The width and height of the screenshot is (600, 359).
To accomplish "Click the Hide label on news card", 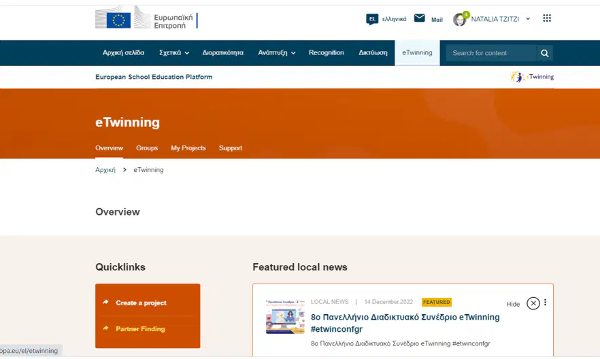I will coord(513,304).
